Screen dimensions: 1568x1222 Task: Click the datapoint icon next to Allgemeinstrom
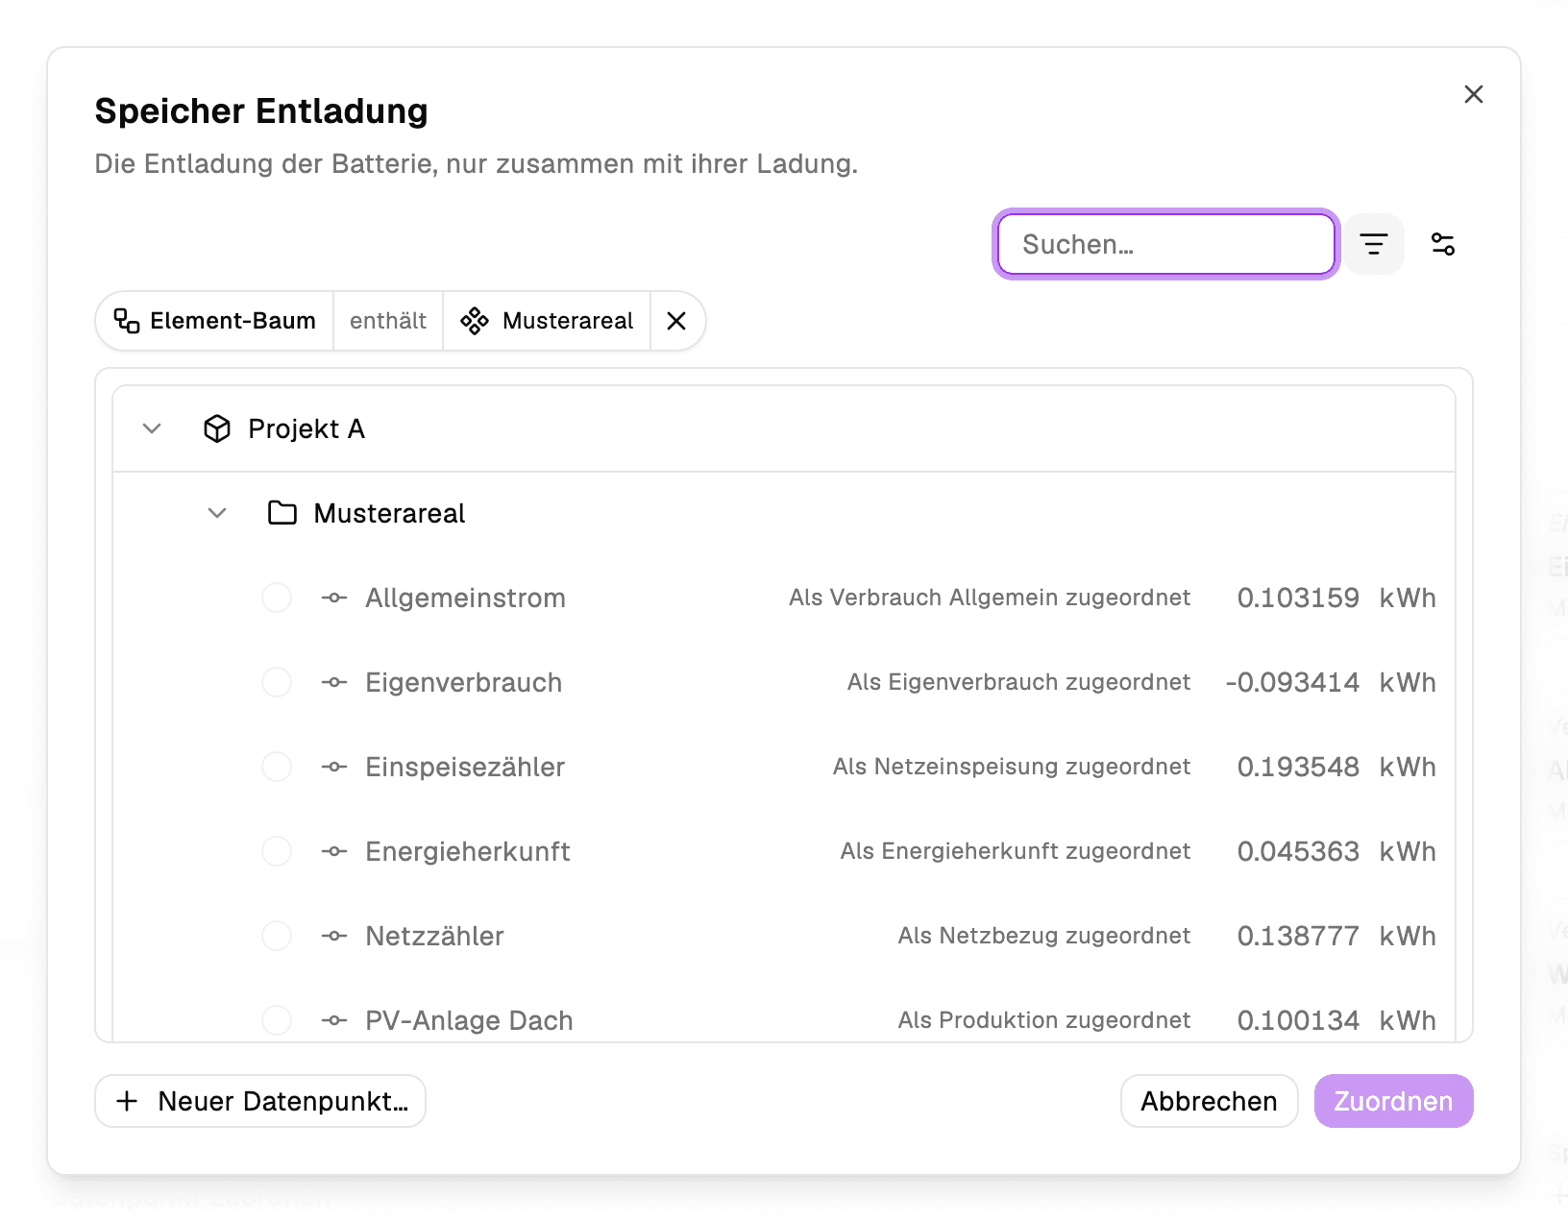334,598
